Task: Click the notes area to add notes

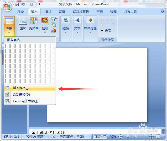Action: tap(95, 131)
